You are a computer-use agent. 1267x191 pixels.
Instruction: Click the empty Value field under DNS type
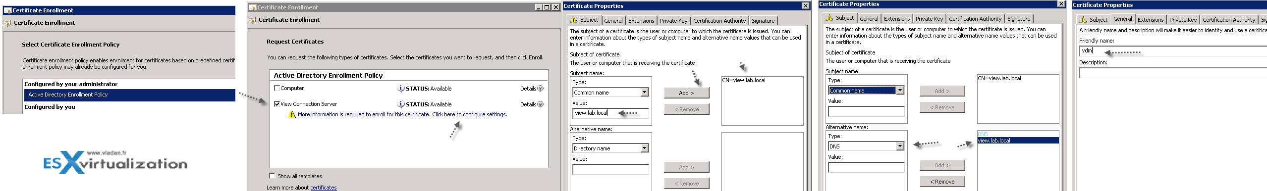866,167
